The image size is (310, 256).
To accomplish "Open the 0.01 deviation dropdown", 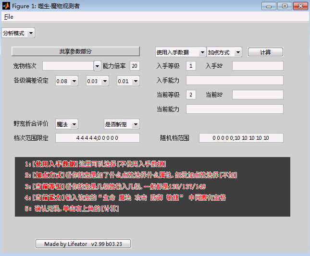I will (128, 81).
